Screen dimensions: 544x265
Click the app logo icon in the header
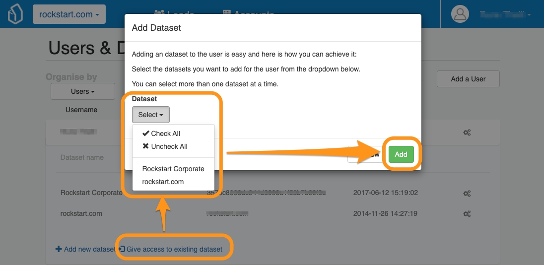coord(15,14)
